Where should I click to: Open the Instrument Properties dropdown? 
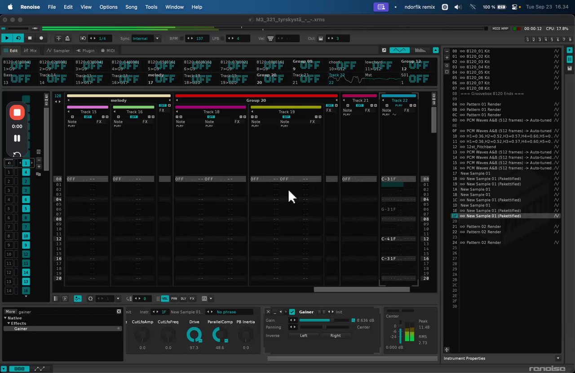click(x=558, y=358)
